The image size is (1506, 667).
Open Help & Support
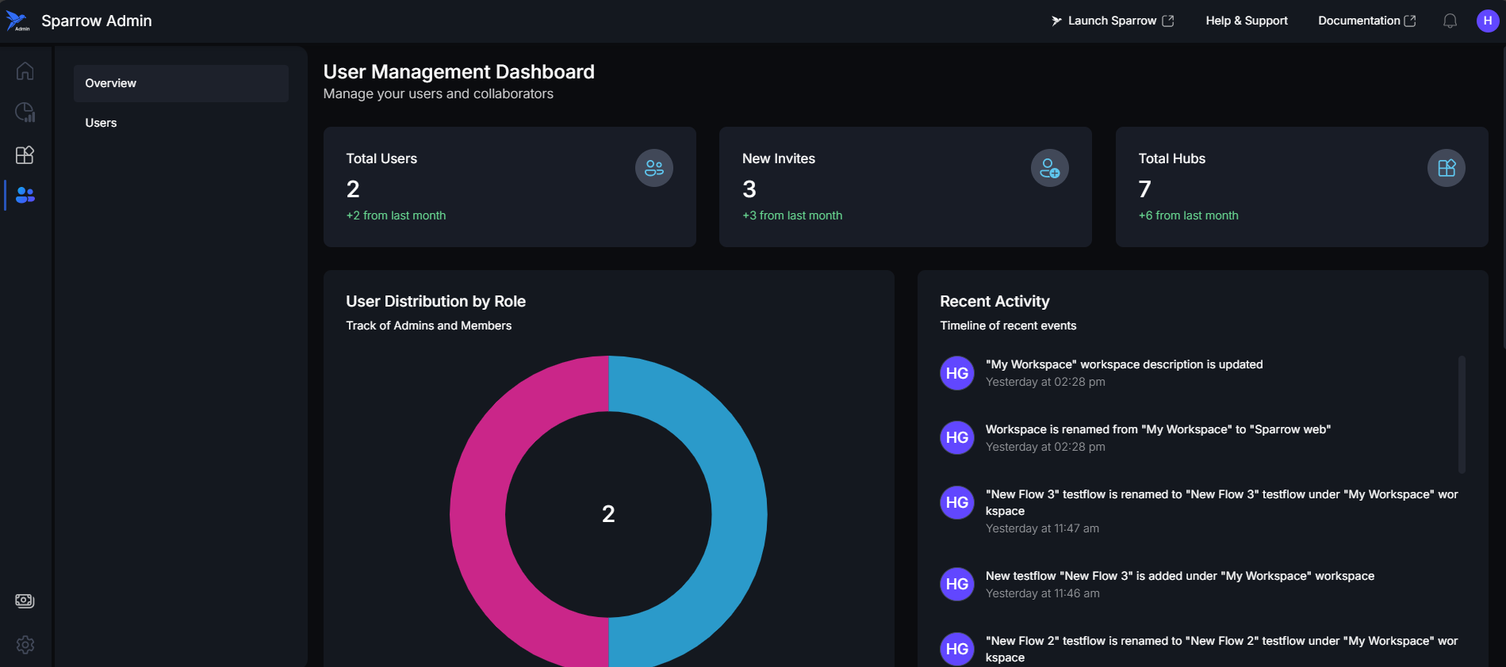pyautogui.click(x=1246, y=21)
